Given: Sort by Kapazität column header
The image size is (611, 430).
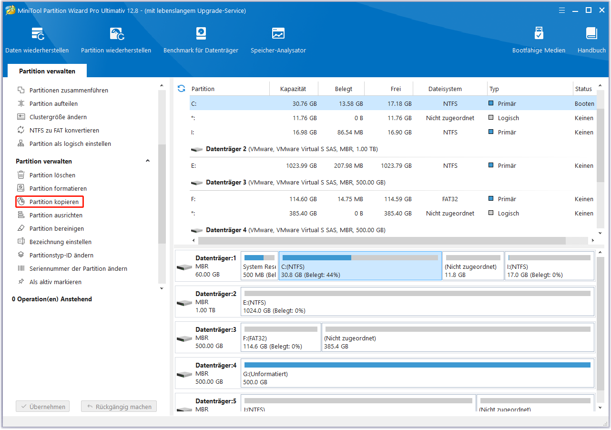Looking at the screenshot, I should (293, 89).
